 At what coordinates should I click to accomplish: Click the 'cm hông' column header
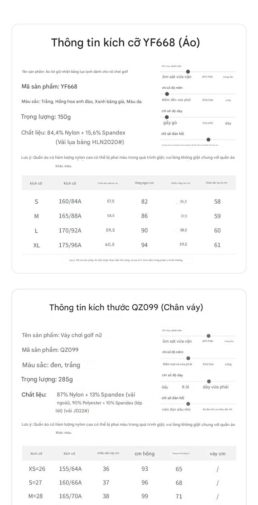[x=145, y=453]
